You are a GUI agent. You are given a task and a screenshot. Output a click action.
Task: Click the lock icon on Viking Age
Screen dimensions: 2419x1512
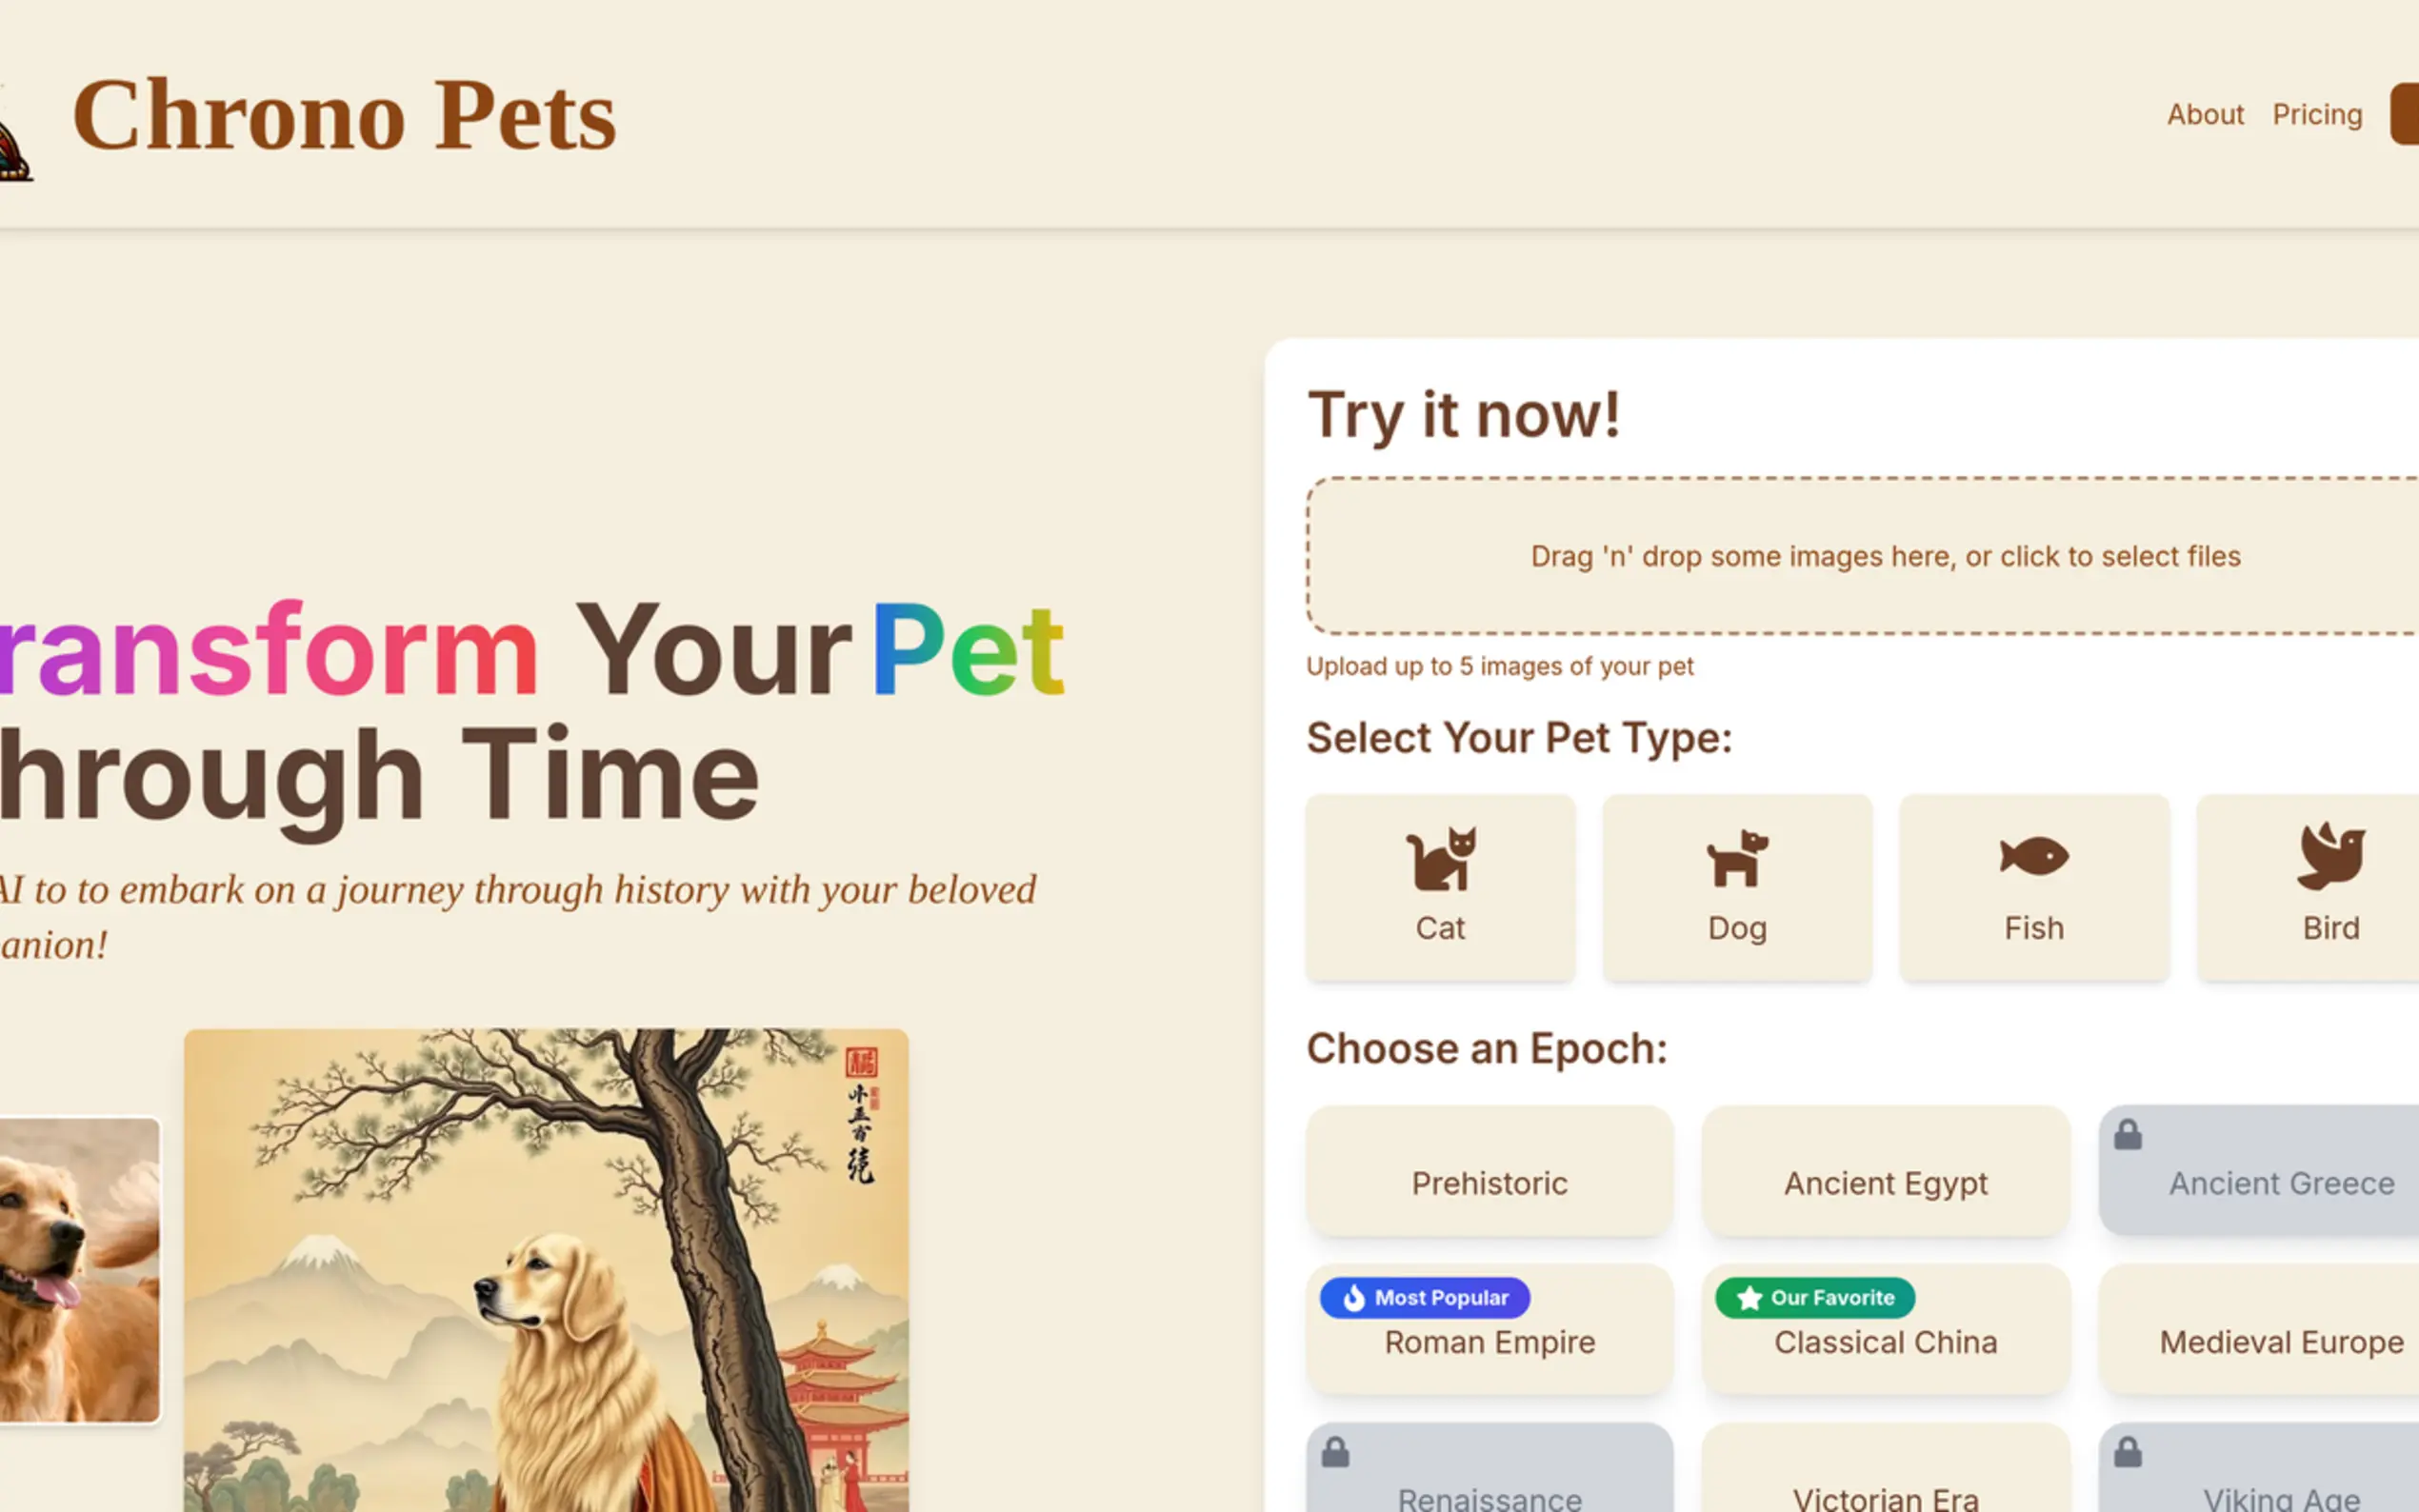click(2128, 1452)
